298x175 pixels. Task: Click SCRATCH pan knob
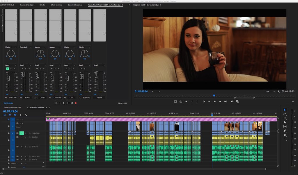click(x=11, y=53)
